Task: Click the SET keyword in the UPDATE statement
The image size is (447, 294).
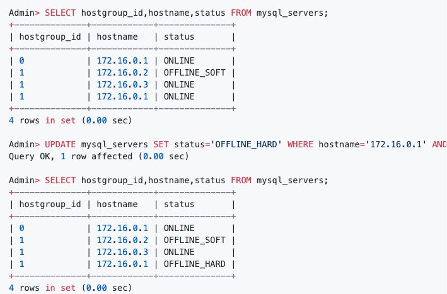Action: click(161, 144)
